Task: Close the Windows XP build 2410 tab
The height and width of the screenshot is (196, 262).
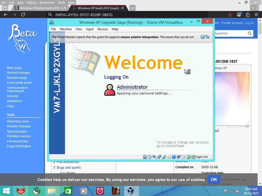Action: tap(123, 8)
